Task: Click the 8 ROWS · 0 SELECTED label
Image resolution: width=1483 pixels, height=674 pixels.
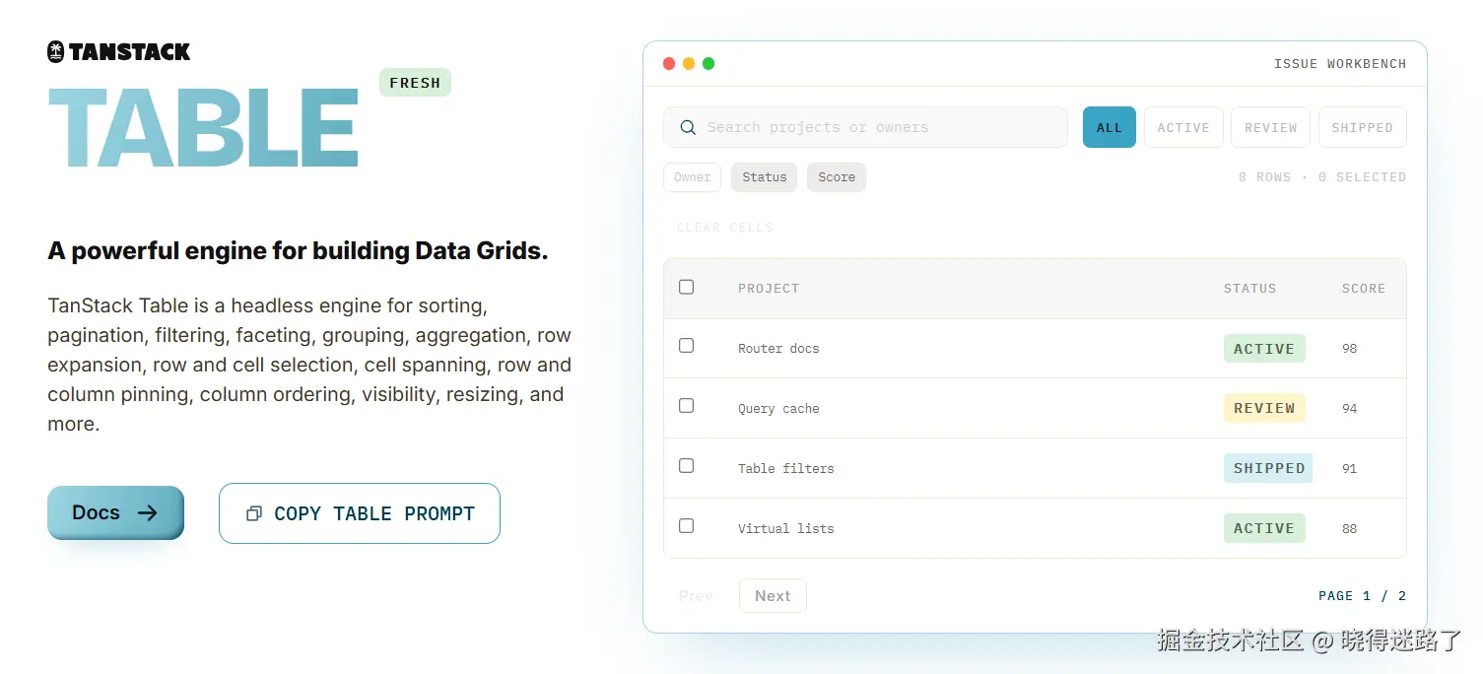Action: click(x=1322, y=177)
